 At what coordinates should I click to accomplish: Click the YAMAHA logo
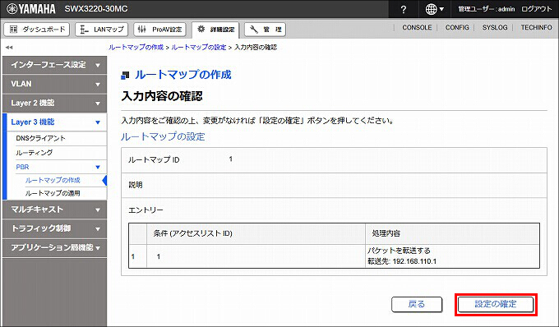click(31, 9)
